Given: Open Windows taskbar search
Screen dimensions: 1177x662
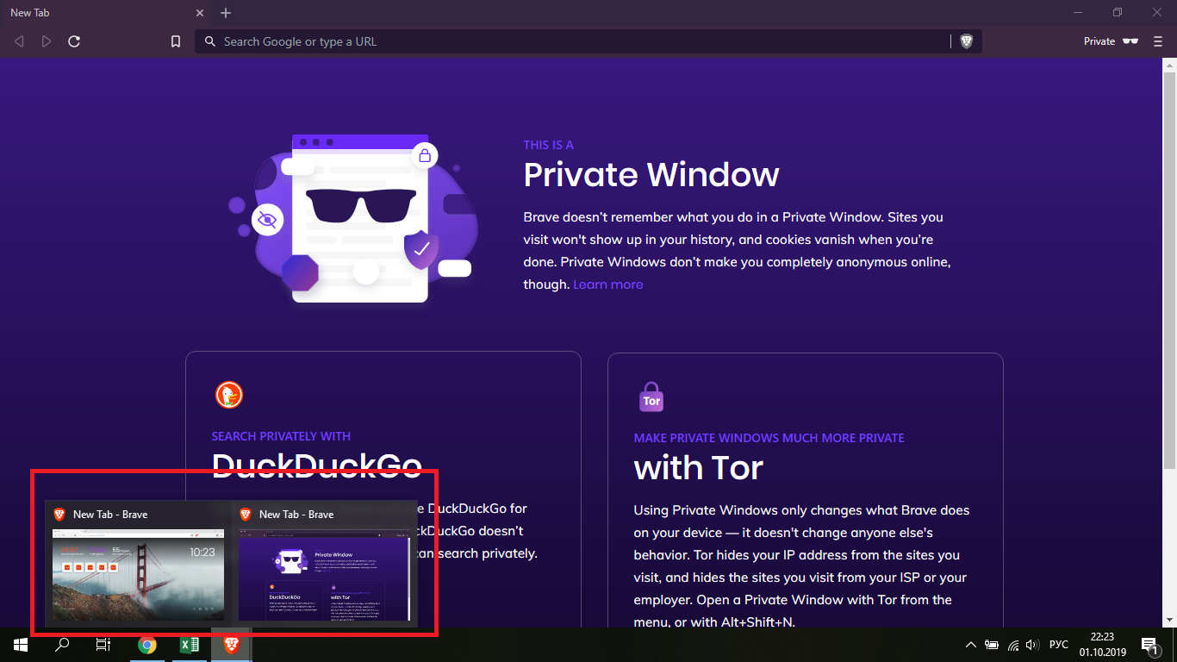Looking at the screenshot, I should pyautogui.click(x=62, y=645).
